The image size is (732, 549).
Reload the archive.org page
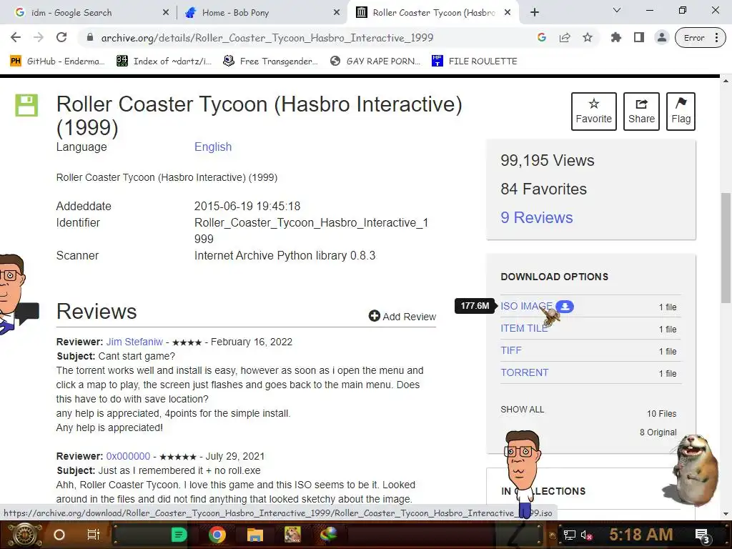coord(61,37)
